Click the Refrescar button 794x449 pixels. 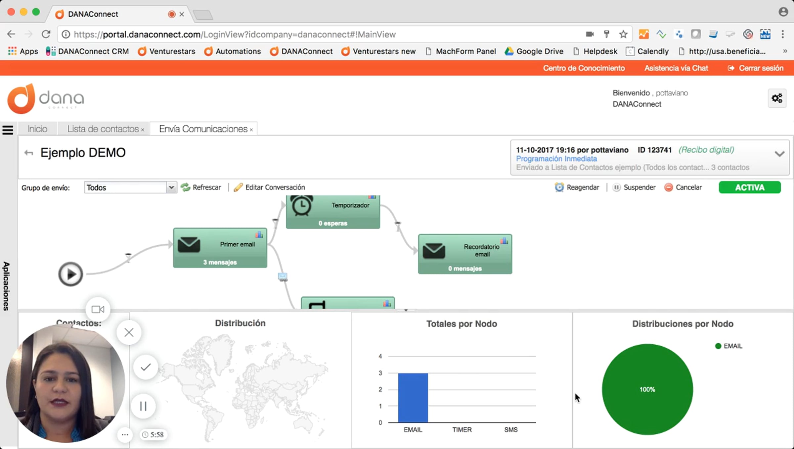tap(201, 187)
